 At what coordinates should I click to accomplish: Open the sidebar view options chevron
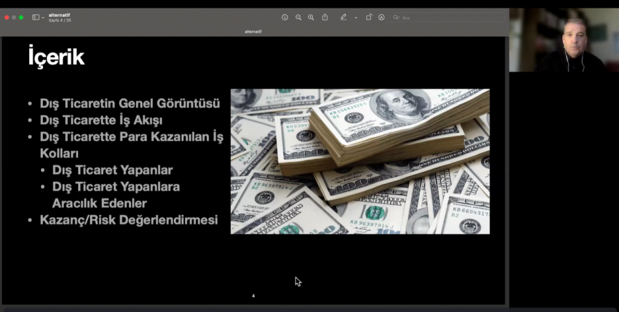[43, 18]
